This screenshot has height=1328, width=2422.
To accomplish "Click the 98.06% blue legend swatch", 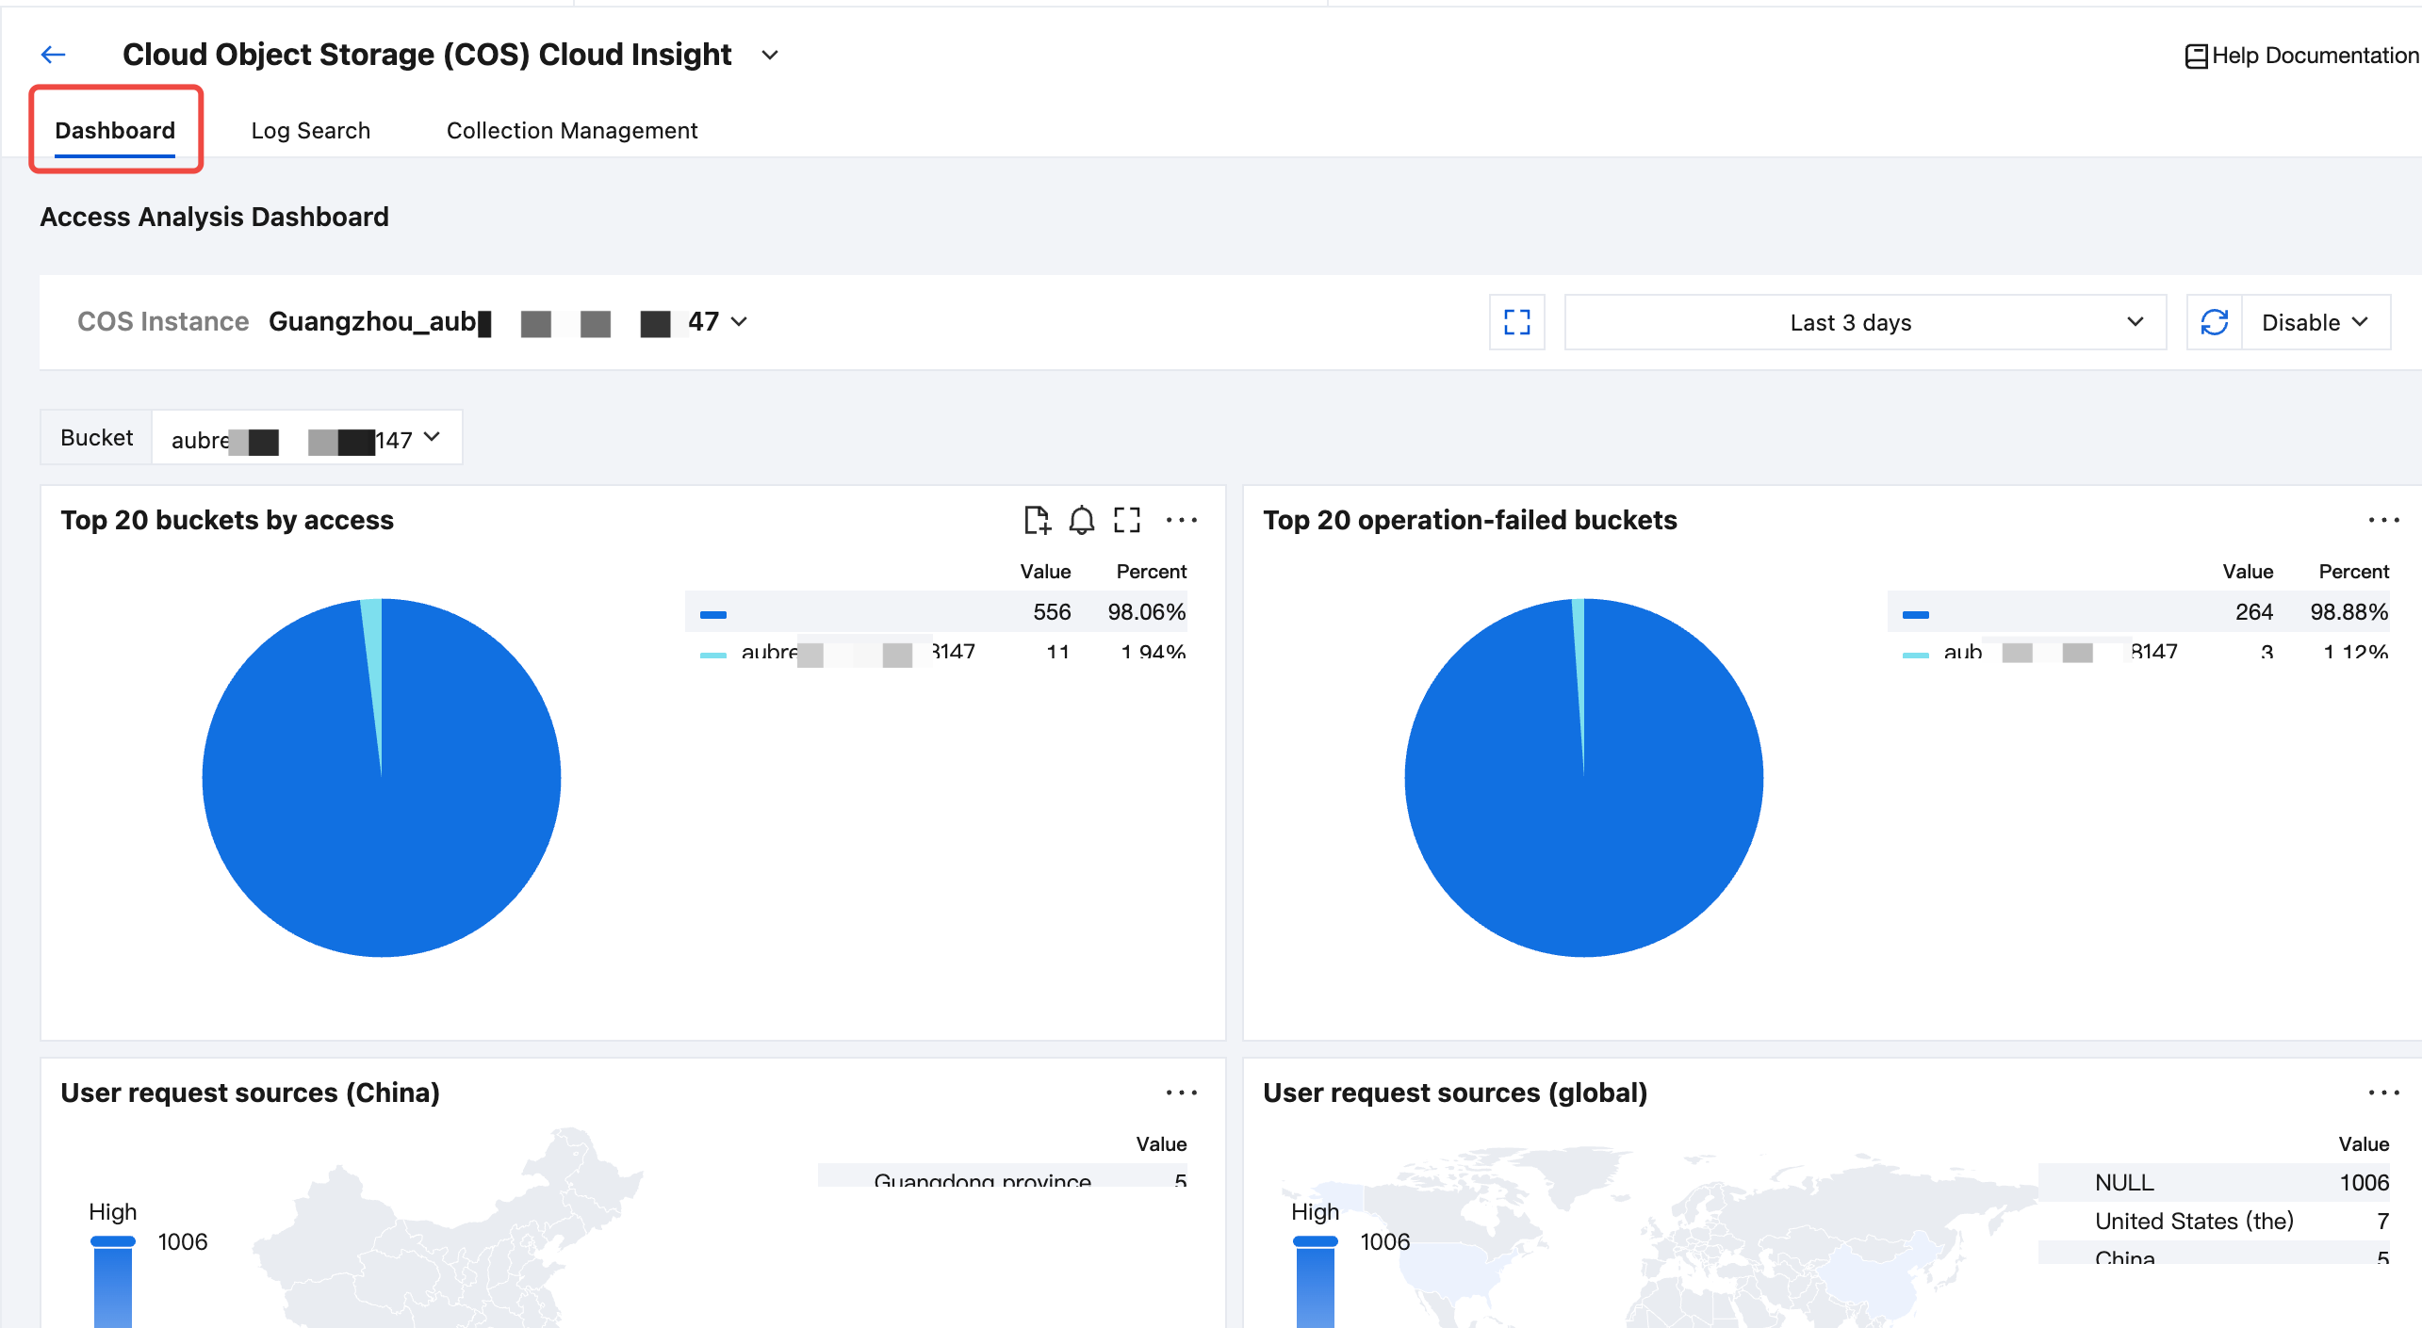I will pos(713,614).
